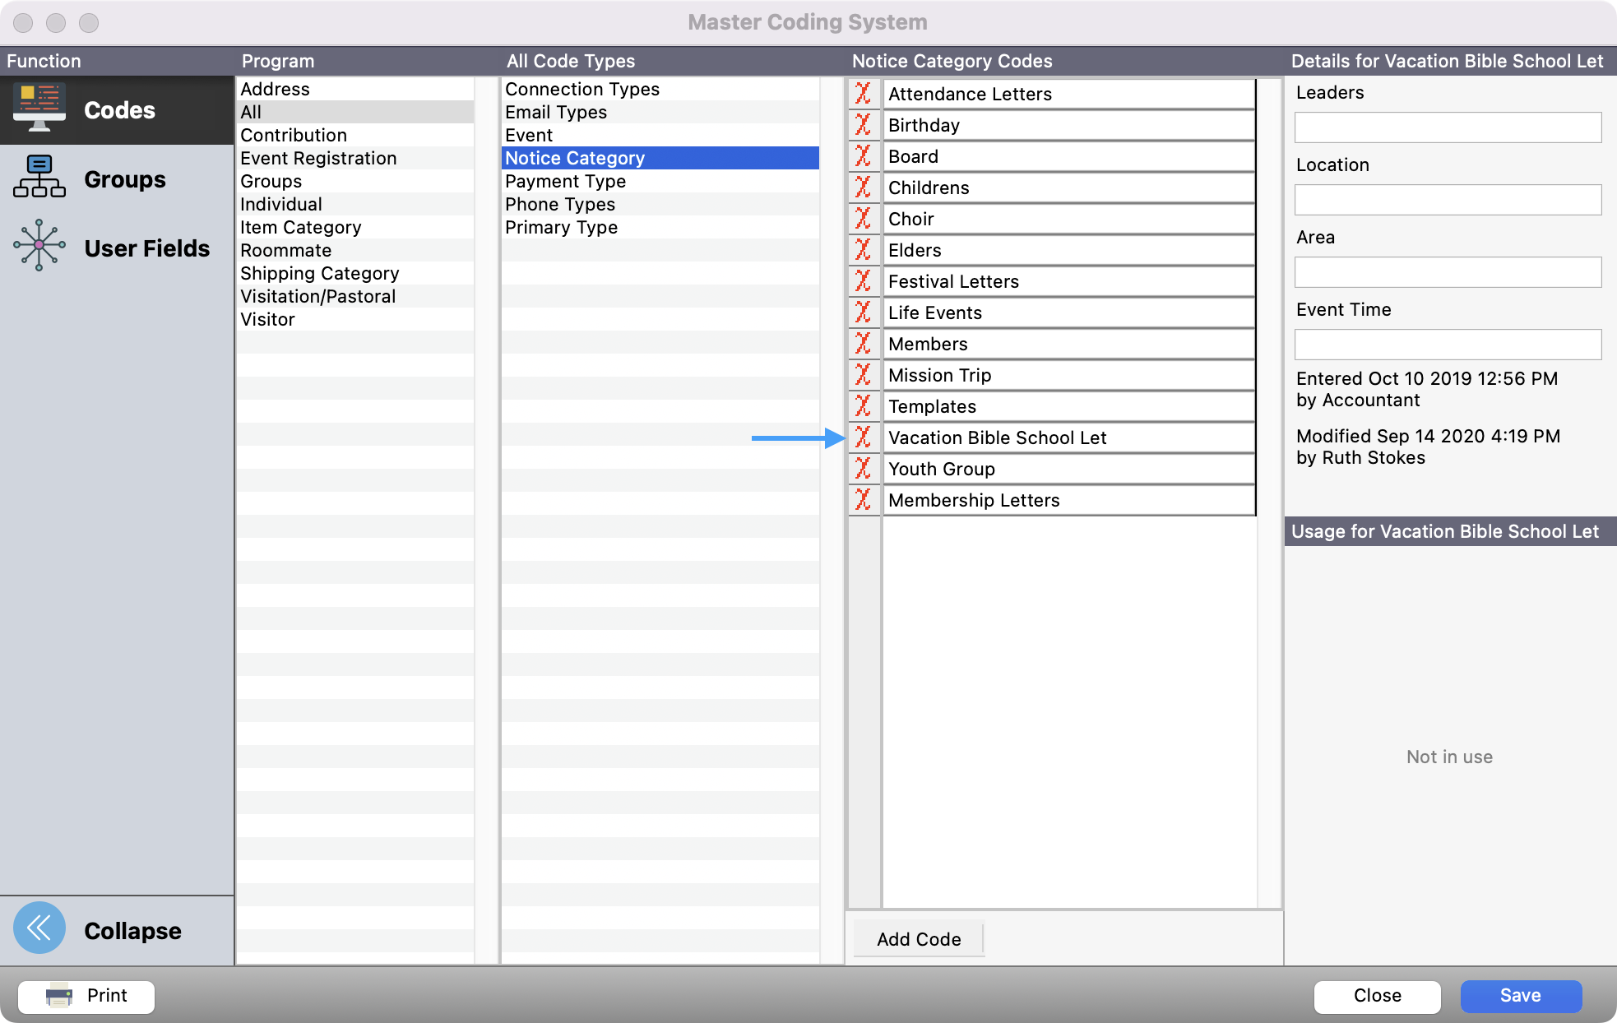
Task: Delete the Vacation Bible School Let code
Action: pos(864,437)
